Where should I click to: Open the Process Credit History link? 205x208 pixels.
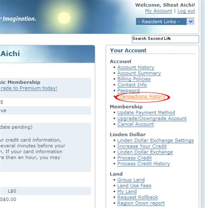[x=144, y=164]
